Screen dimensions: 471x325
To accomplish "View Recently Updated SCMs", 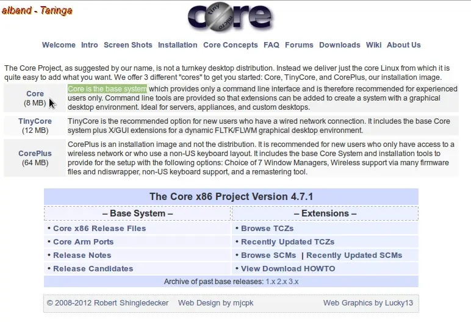I will [354, 255].
